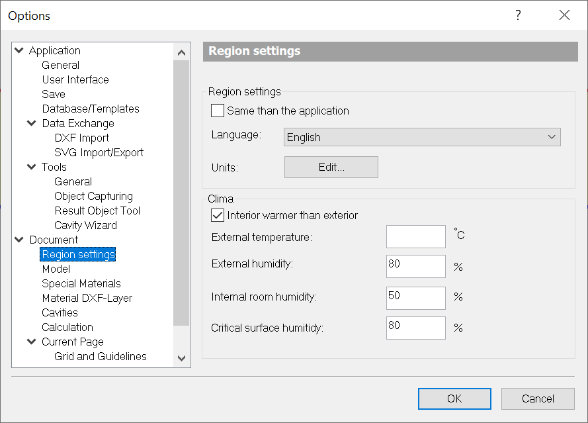Open the Language dropdown
The width and height of the screenshot is (588, 423).
point(422,137)
